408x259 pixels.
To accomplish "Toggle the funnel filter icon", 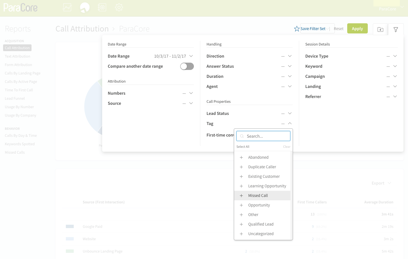I will tap(396, 29).
